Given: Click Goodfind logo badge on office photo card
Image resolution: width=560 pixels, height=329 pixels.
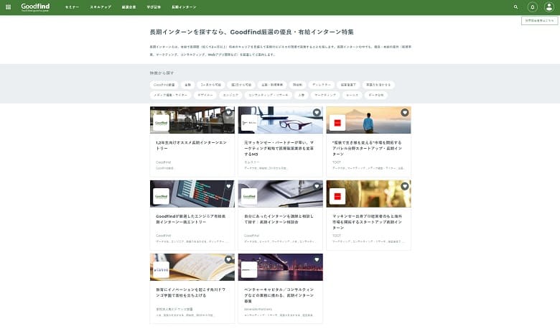Looking at the screenshot, I should (x=161, y=123).
